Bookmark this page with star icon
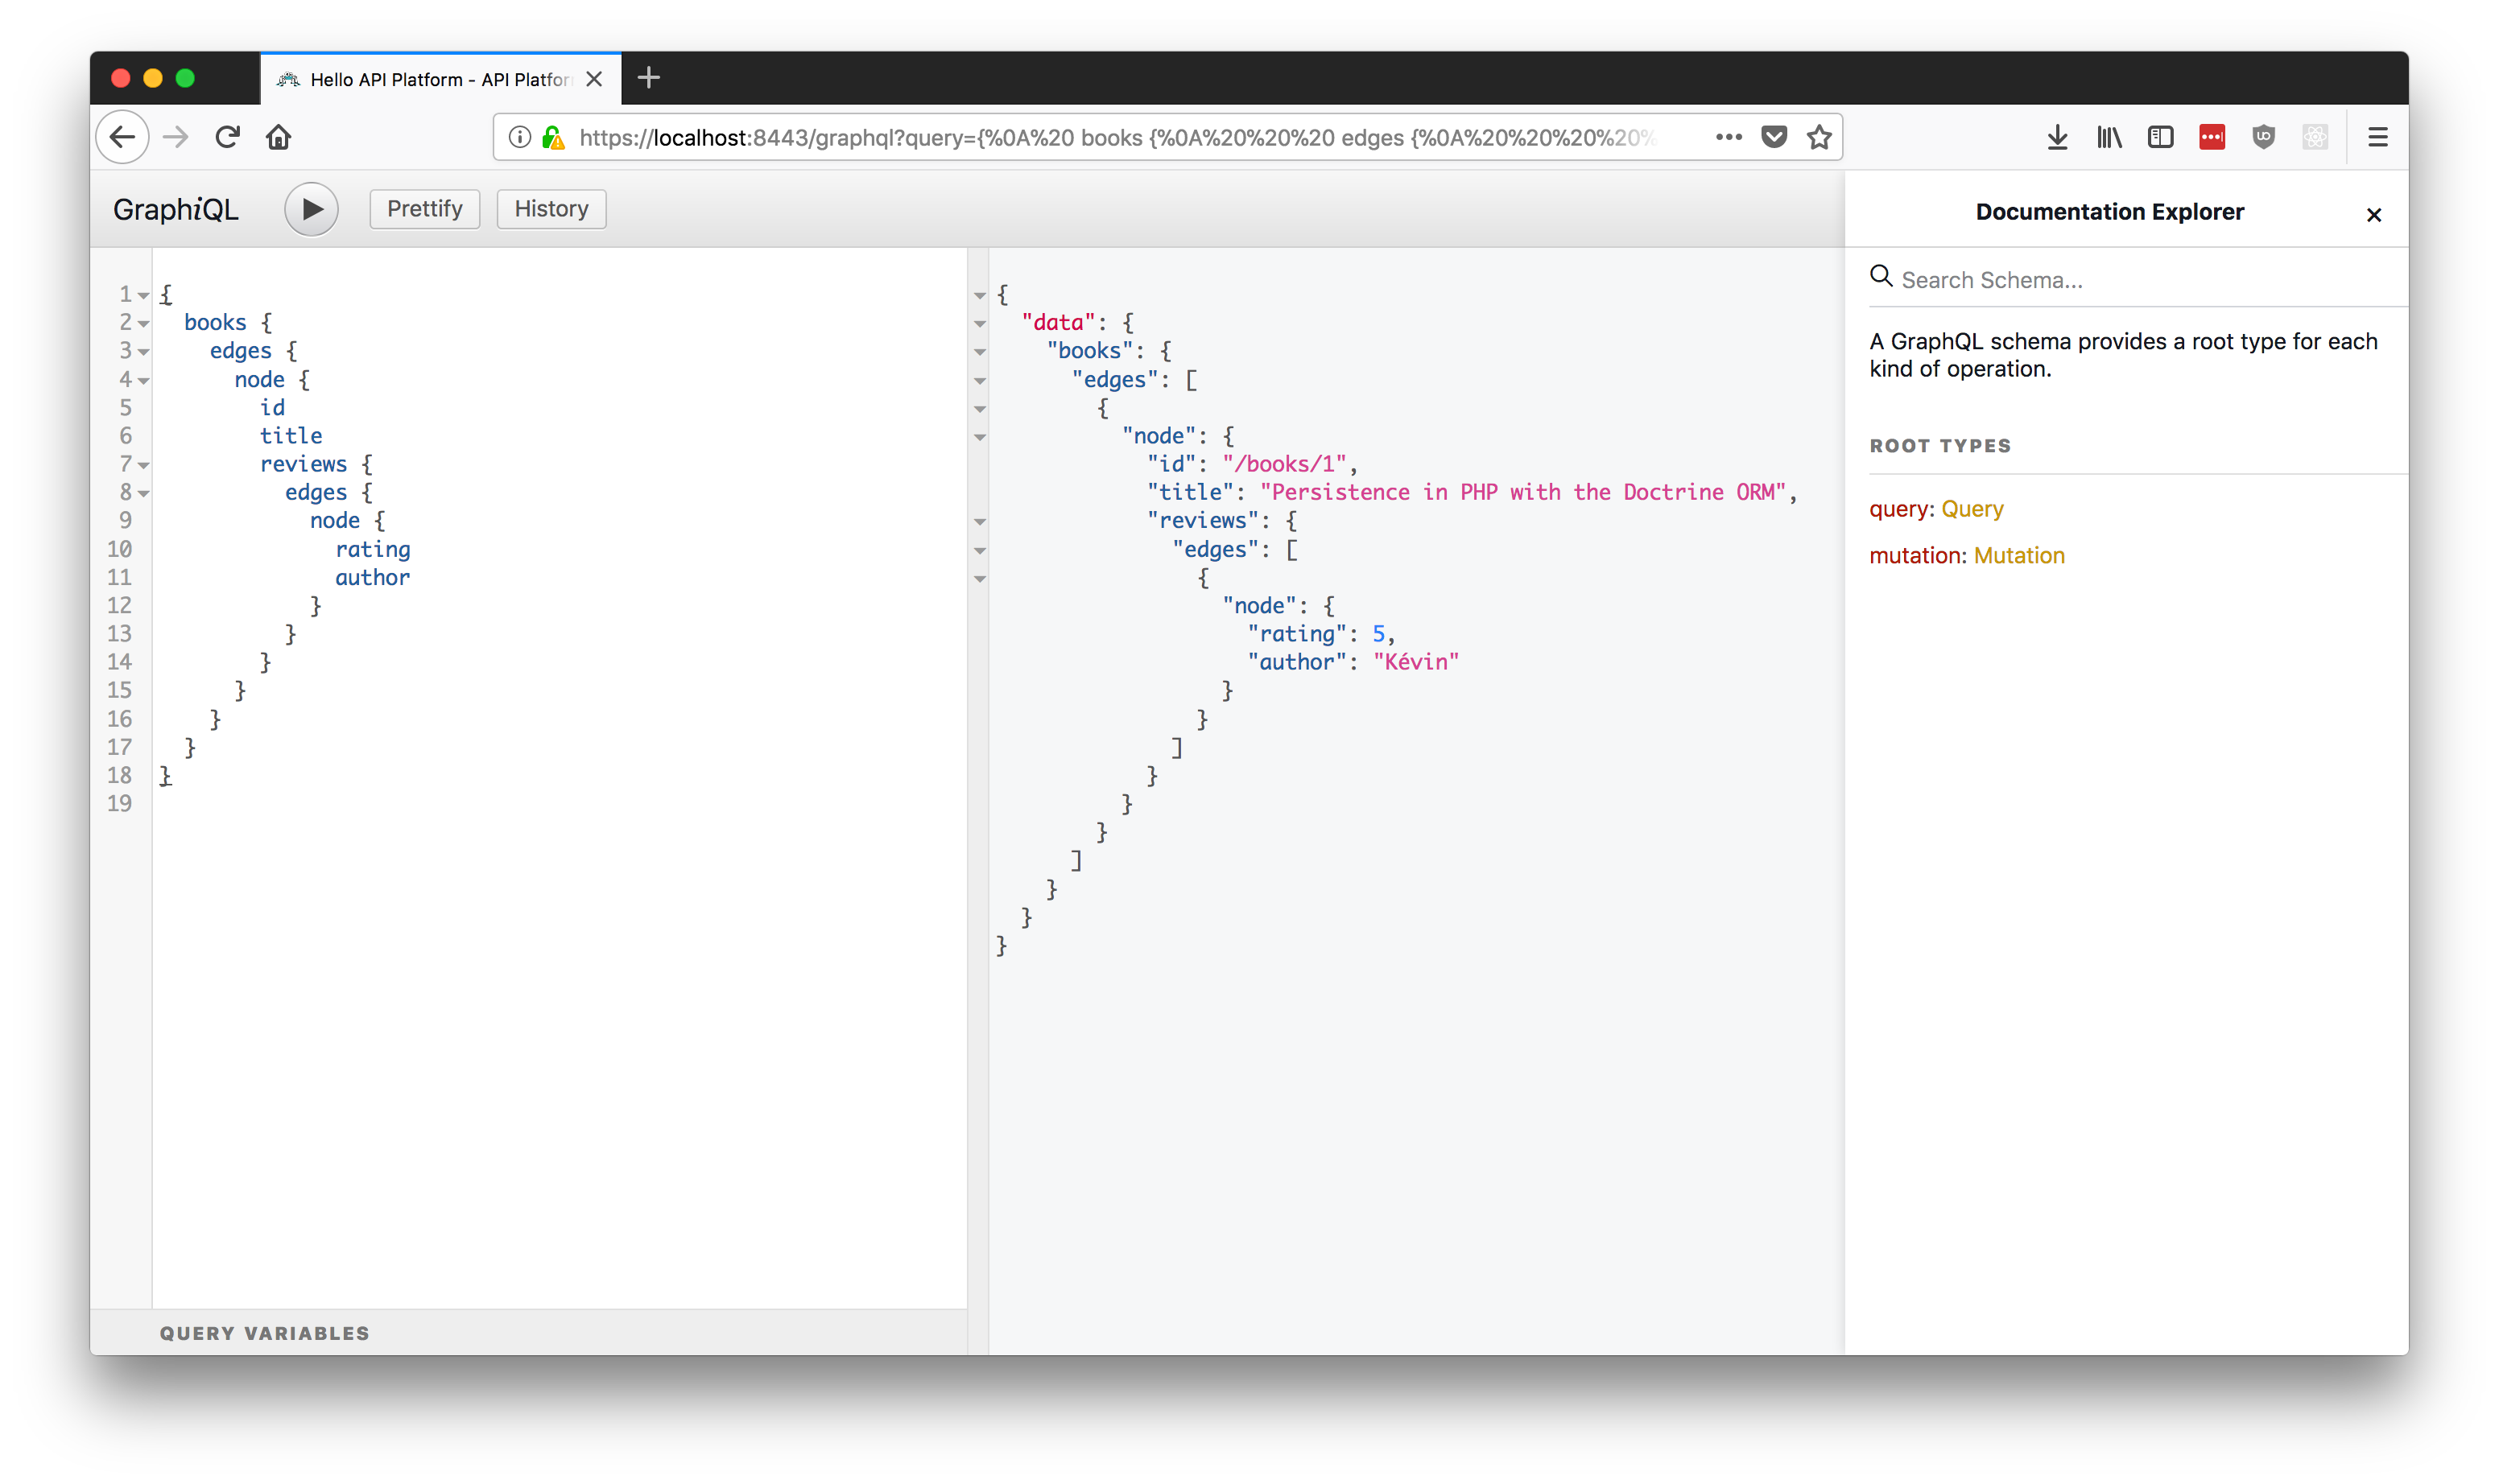This screenshot has width=2499, height=1484. tap(1819, 137)
